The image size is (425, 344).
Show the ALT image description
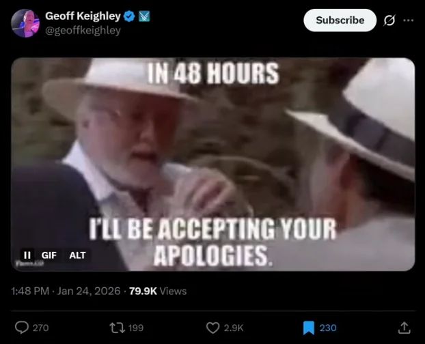click(77, 255)
